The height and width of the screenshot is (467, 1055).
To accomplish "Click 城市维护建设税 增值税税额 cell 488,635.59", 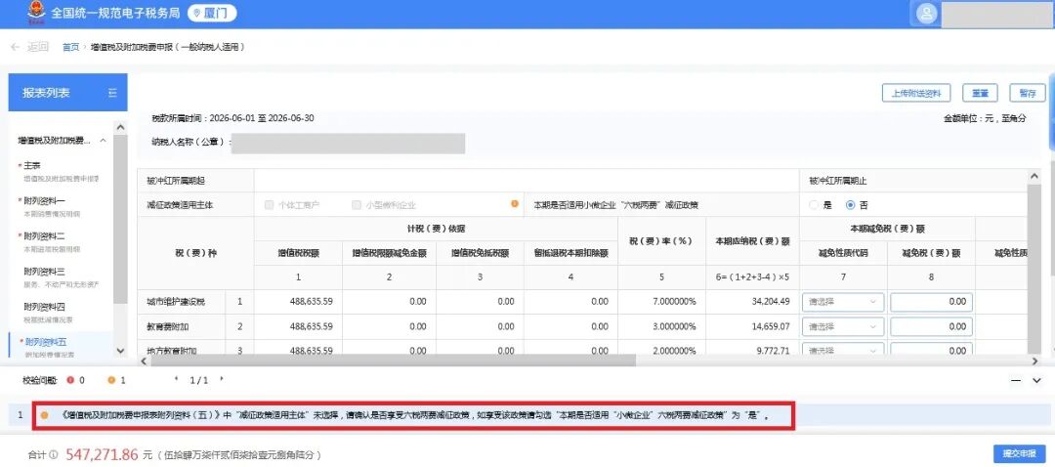I will (298, 302).
